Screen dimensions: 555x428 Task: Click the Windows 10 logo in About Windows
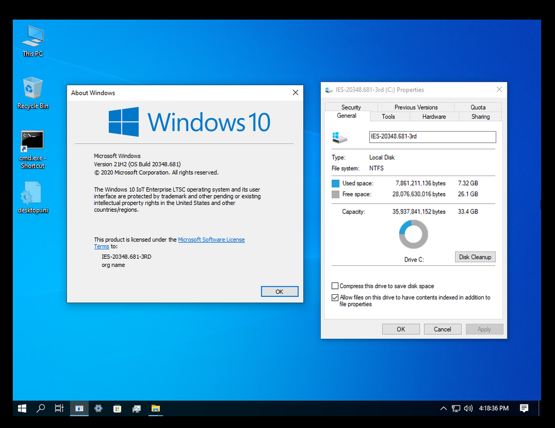189,122
